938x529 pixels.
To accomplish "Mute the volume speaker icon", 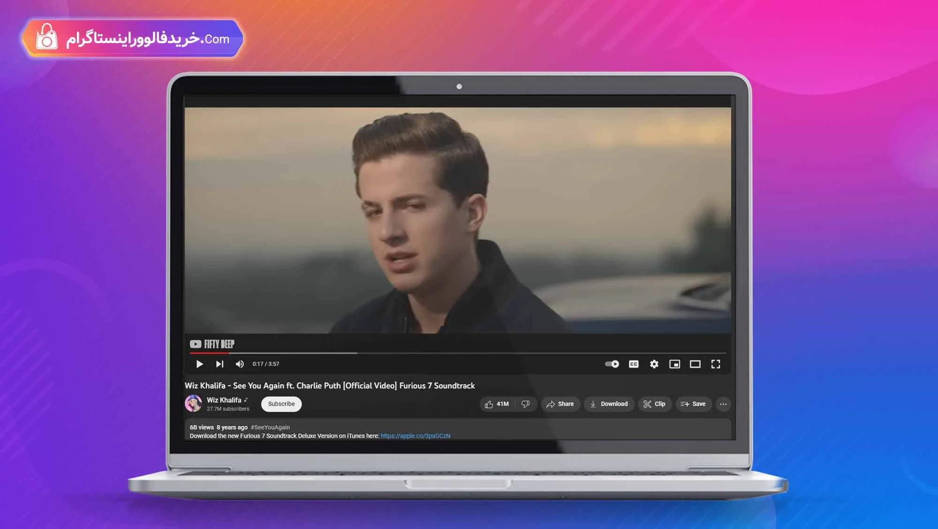I will pyautogui.click(x=240, y=364).
